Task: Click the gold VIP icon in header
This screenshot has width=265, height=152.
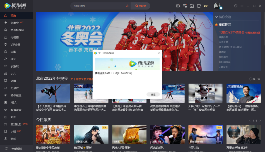Action: coord(206,6)
